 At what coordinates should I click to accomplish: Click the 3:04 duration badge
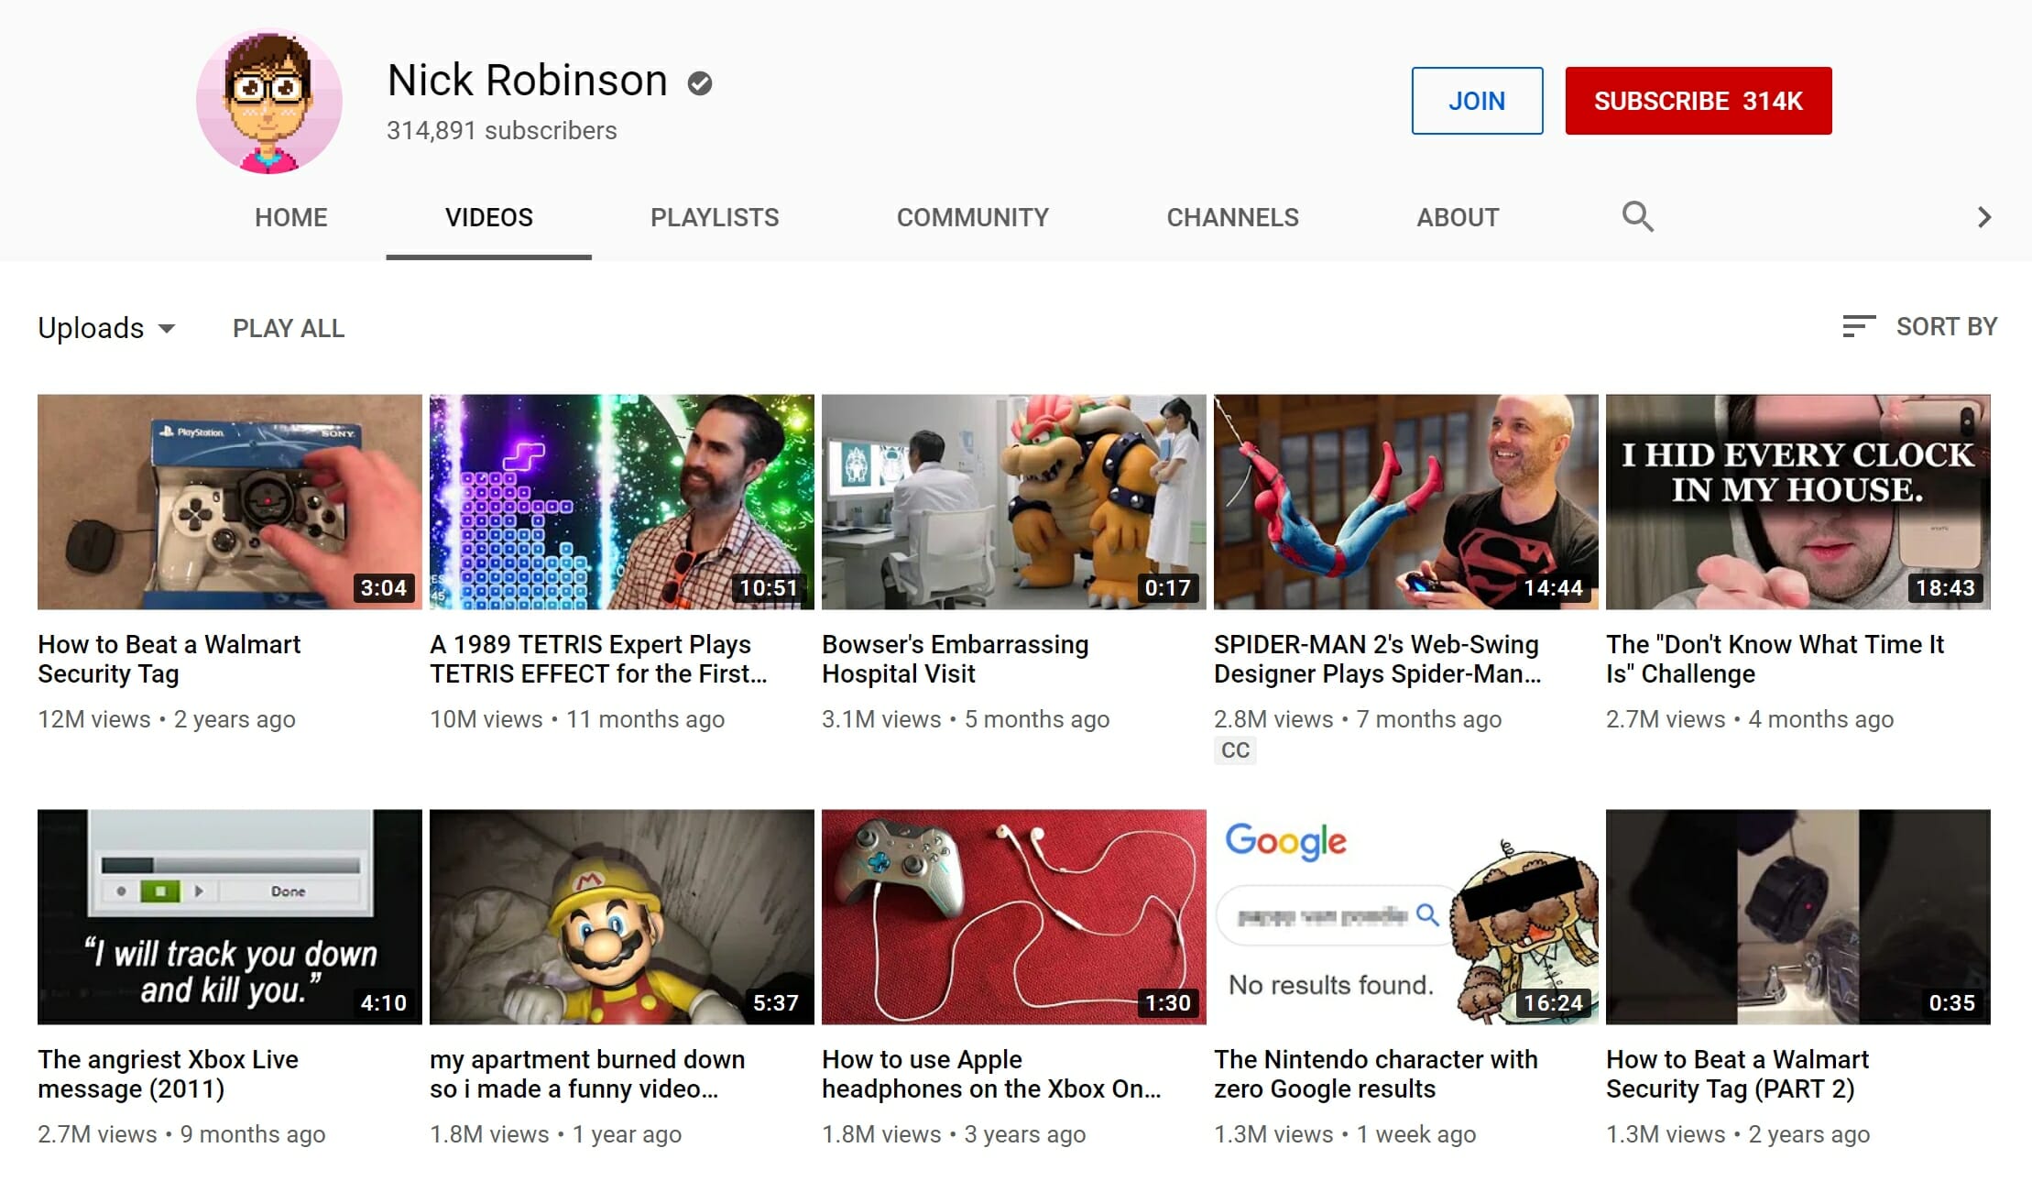pyautogui.click(x=383, y=588)
